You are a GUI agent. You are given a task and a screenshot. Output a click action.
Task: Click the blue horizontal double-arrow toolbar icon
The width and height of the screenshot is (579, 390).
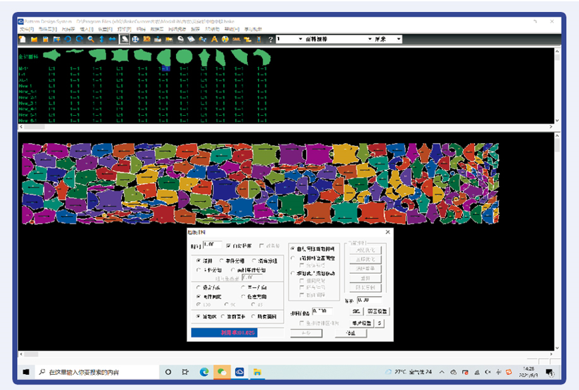point(113,40)
